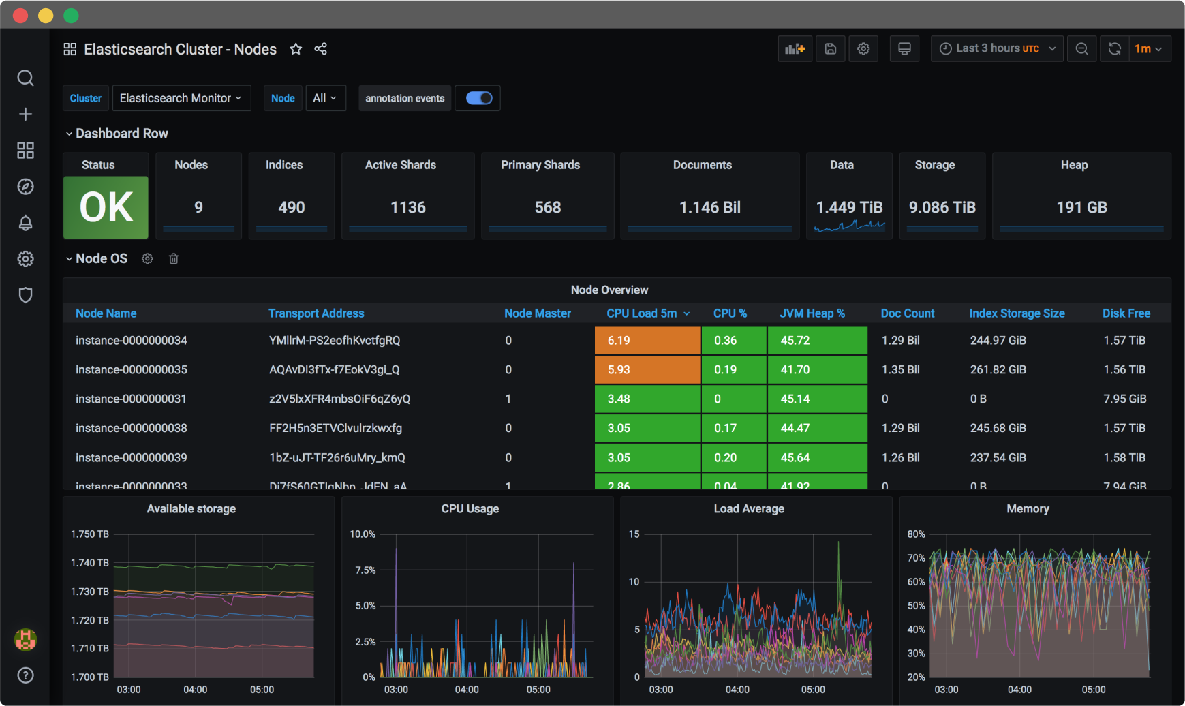Click the Add panel icon

[795, 49]
